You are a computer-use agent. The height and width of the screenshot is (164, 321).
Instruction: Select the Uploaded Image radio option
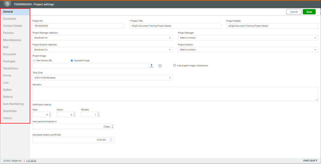72,61
